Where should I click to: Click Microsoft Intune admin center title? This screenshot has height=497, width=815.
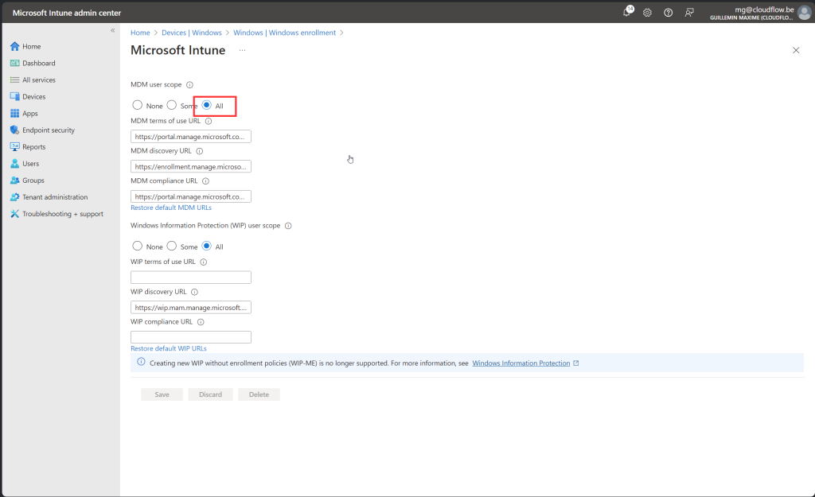point(67,13)
